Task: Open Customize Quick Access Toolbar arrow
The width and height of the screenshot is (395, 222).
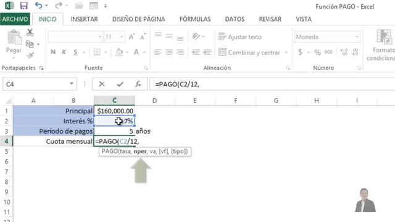Action: tap(106, 6)
